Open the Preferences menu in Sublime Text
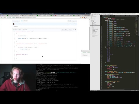This screenshot has width=139, height=104. [109, 14]
